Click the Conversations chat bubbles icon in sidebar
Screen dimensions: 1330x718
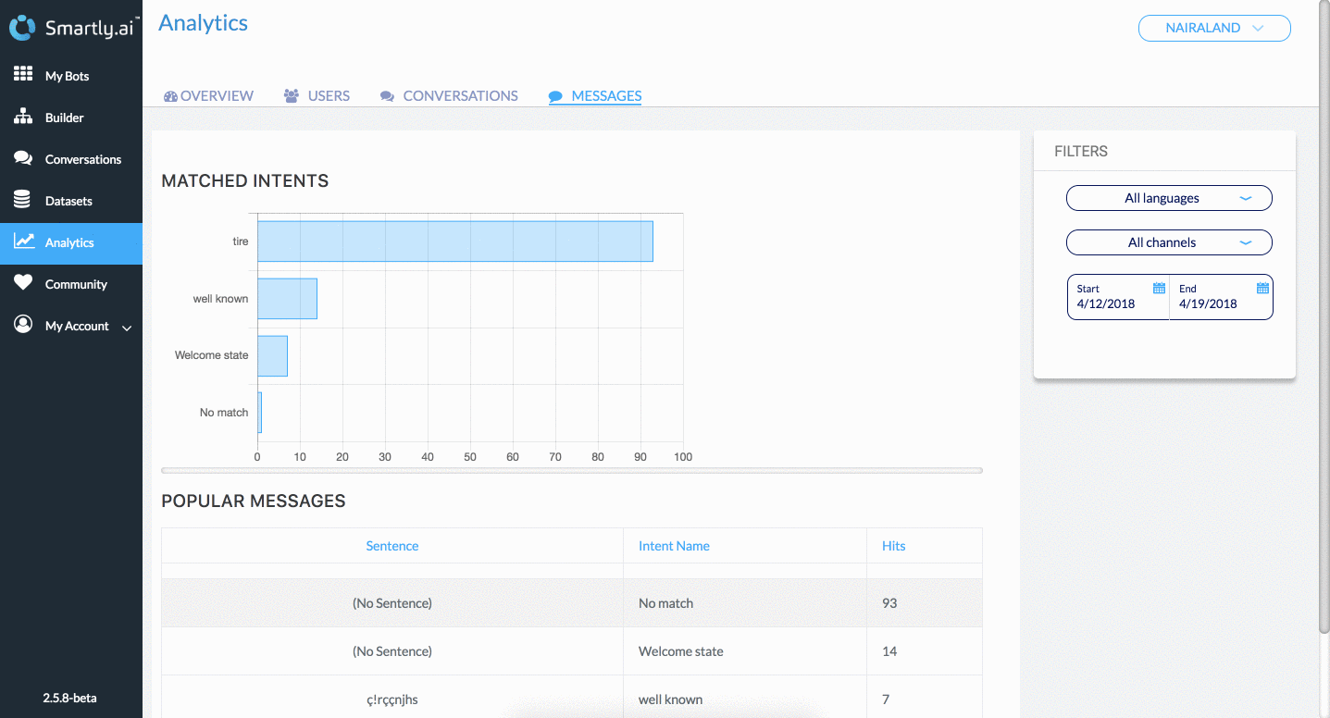23,158
